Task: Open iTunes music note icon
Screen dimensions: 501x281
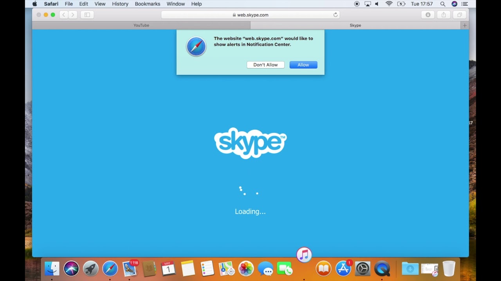Action: tap(304, 255)
